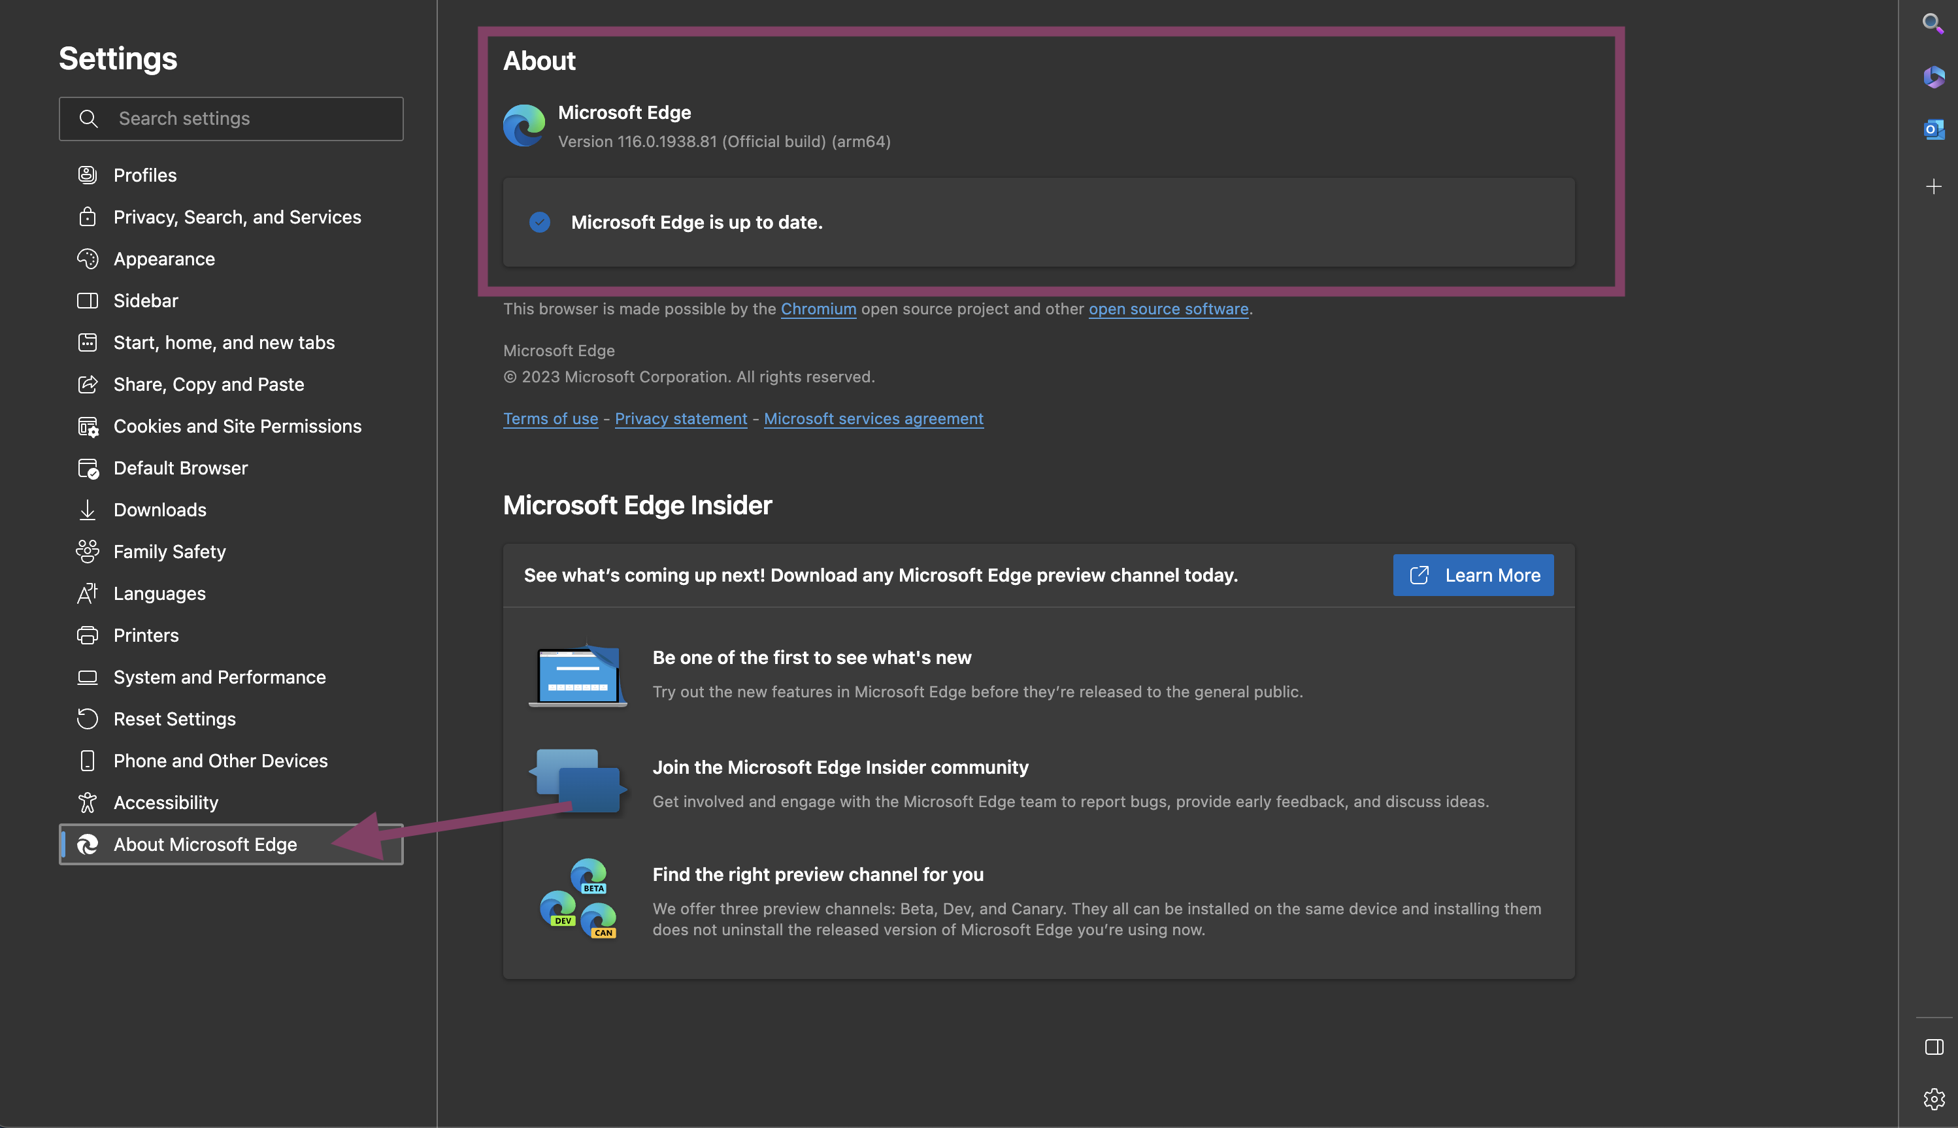Click the Profiles icon in settings sidebar
Screen dimensions: 1958x1128
pos(88,175)
